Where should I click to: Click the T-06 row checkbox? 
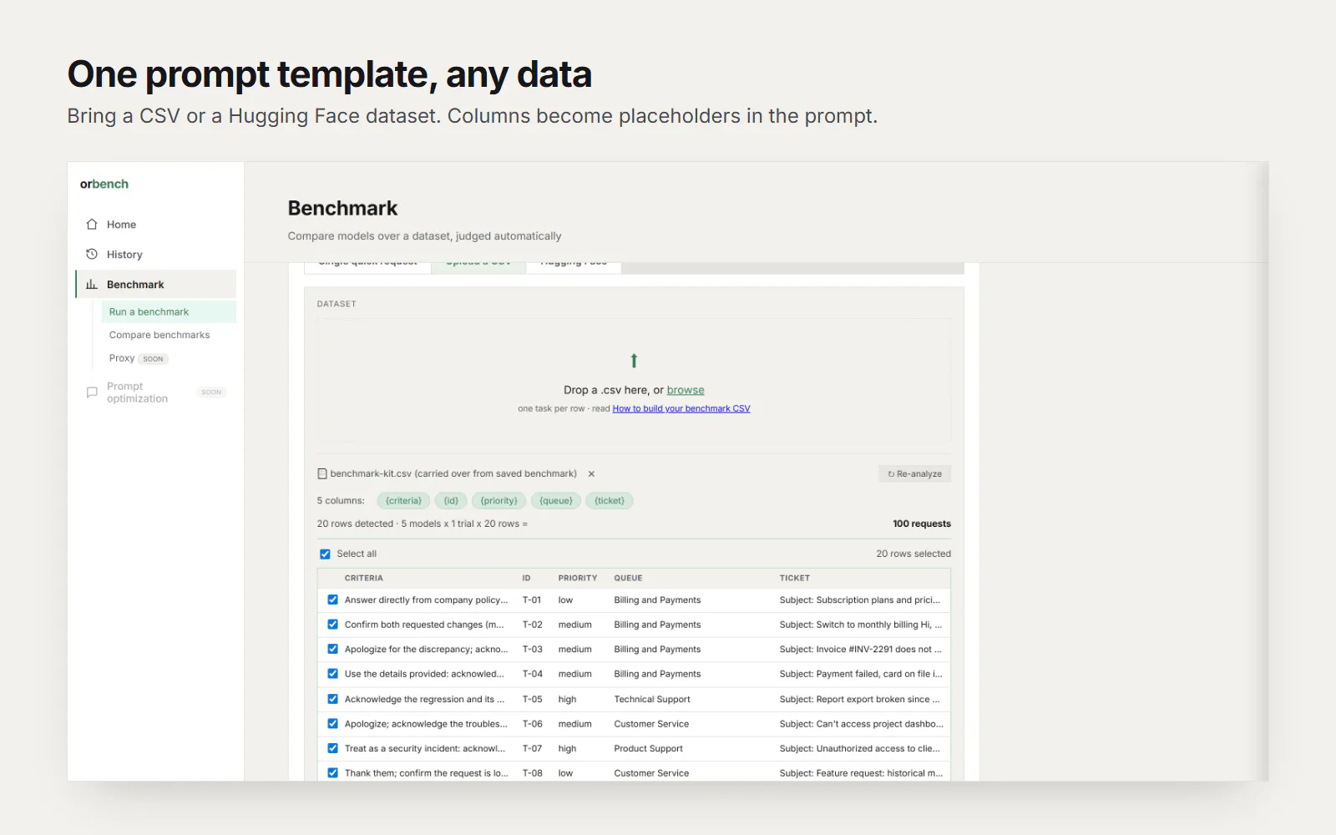(x=332, y=724)
